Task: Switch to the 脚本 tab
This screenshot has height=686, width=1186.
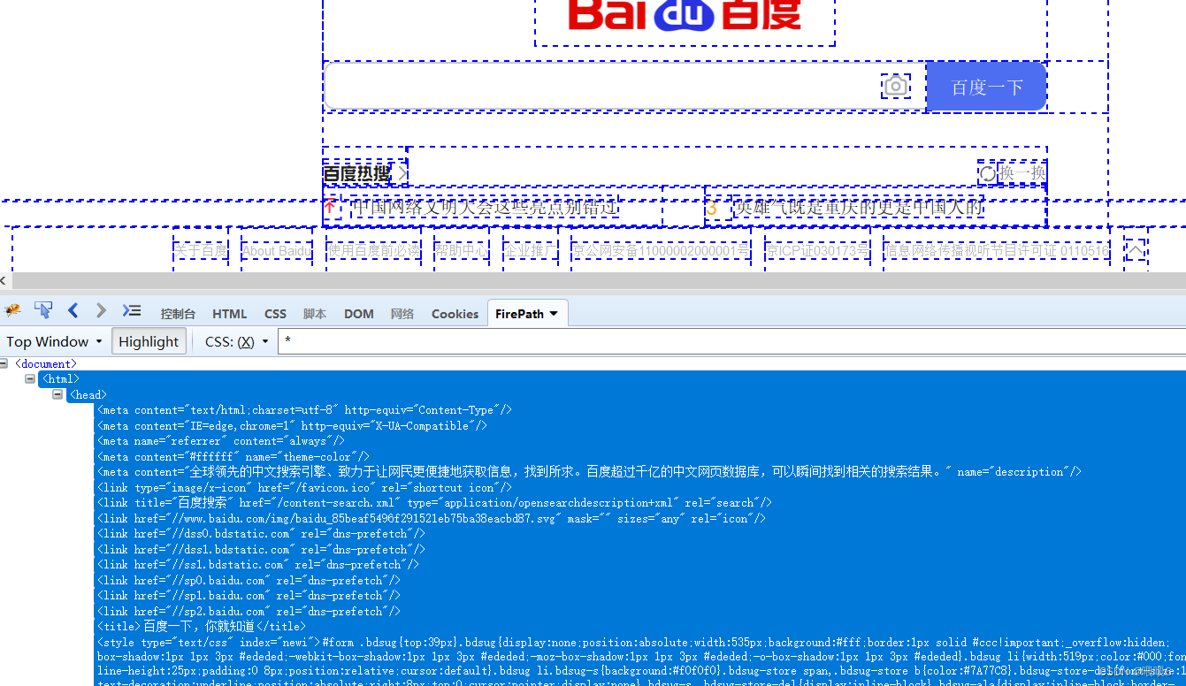Action: [x=315, y=314]
